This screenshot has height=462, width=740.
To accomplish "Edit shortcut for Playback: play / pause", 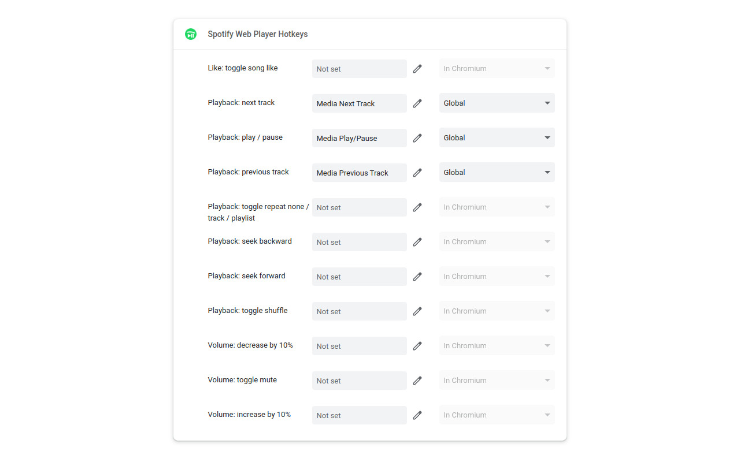I will (x=417, y=138).
